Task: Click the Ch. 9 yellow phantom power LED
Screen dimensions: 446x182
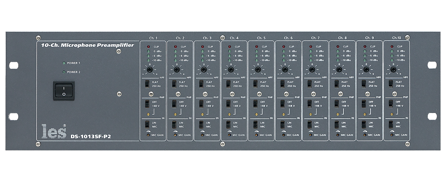Action: tap(365, 114)
